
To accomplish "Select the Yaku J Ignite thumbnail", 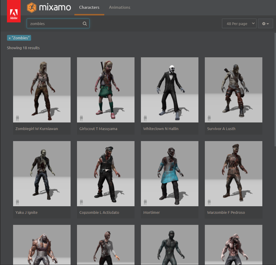I will click(x=42, y=174).
